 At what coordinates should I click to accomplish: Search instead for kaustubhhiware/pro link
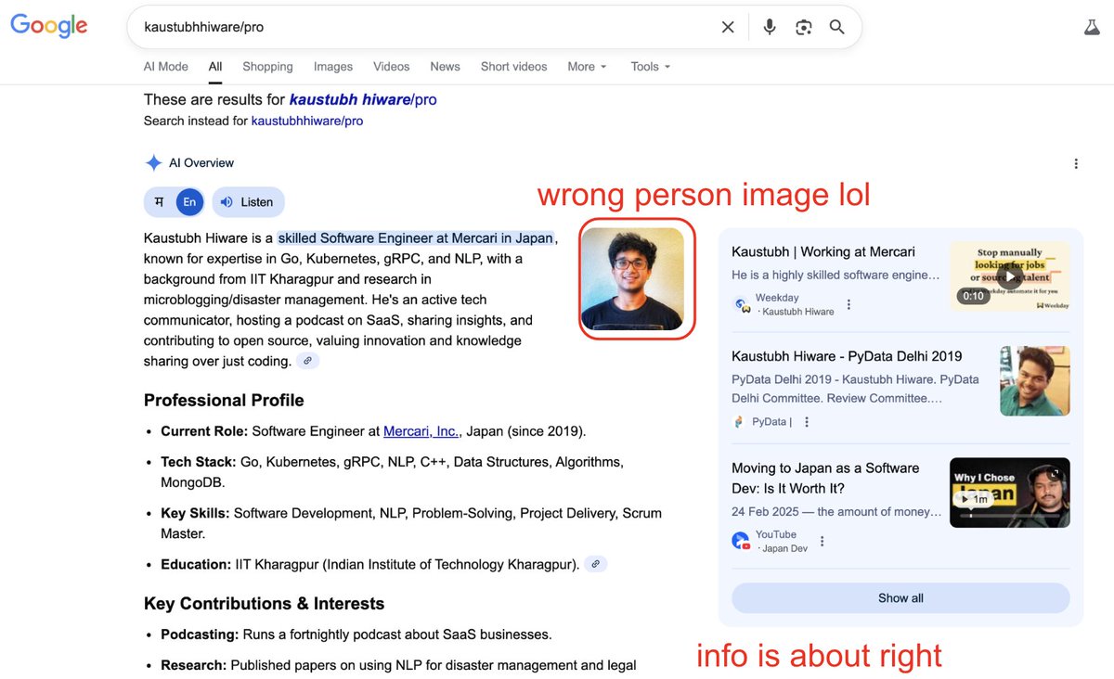click(307, 122)
